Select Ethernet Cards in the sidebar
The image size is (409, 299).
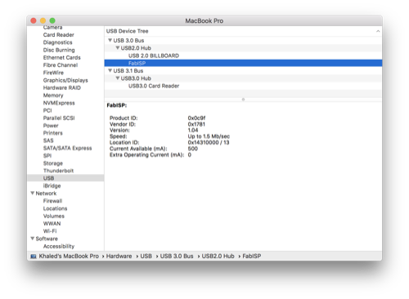pos(62,58)
